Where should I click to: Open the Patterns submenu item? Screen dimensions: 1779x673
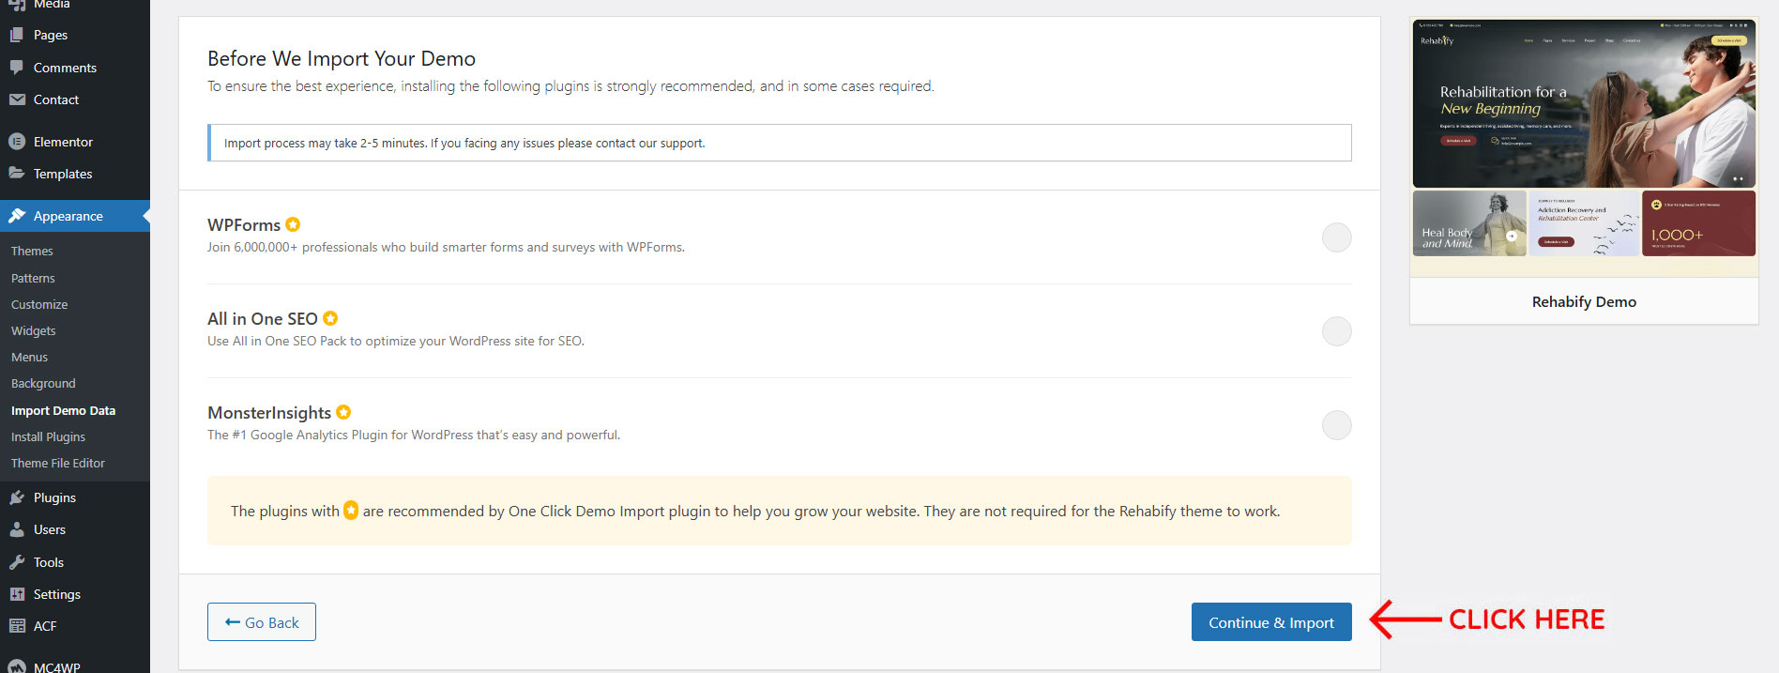[x=33, y=278]
